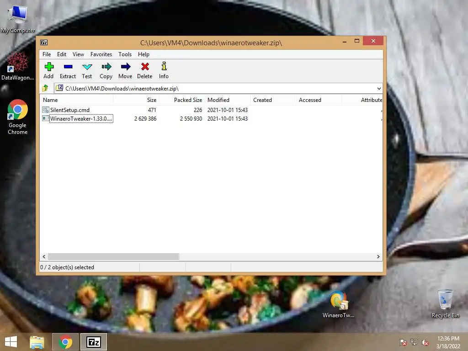Screen dimensions: 468x351
Task: Open the Favorites menu
Action: (101, 54)
